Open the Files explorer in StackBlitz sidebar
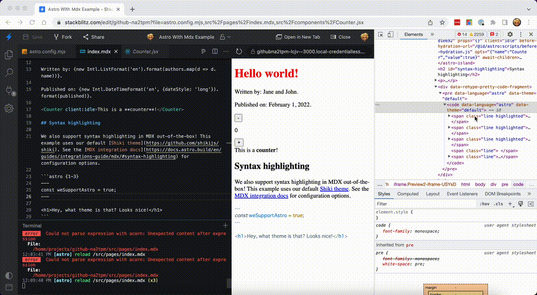537x295 pixels. [9, 55]
